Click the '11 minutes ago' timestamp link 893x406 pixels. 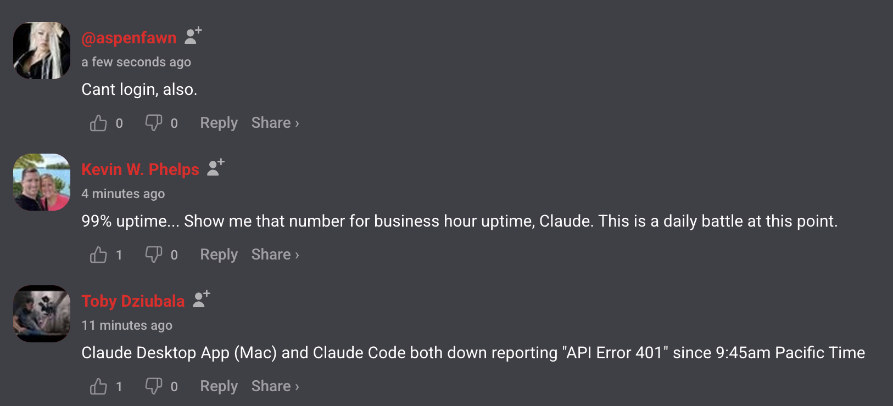[127, 325]
